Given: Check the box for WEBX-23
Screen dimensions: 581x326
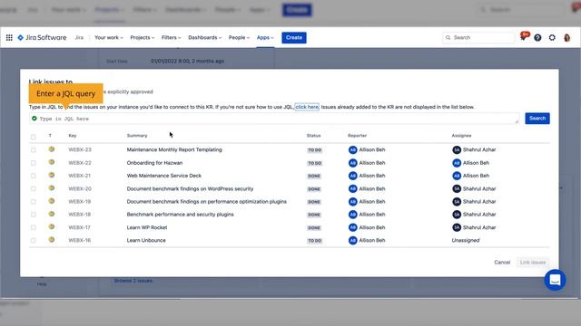Looking at the screenshot, I should pyautogui.click(x=34, y=149).
